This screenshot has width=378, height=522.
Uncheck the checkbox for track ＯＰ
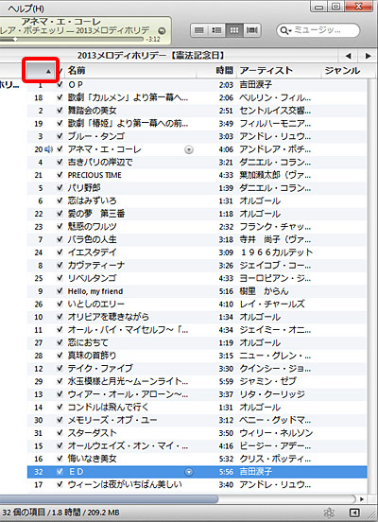[x=60, y=84]
